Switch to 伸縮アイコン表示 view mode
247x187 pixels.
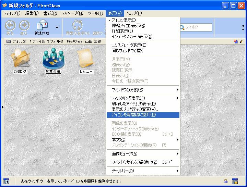(x=128, y=26)
